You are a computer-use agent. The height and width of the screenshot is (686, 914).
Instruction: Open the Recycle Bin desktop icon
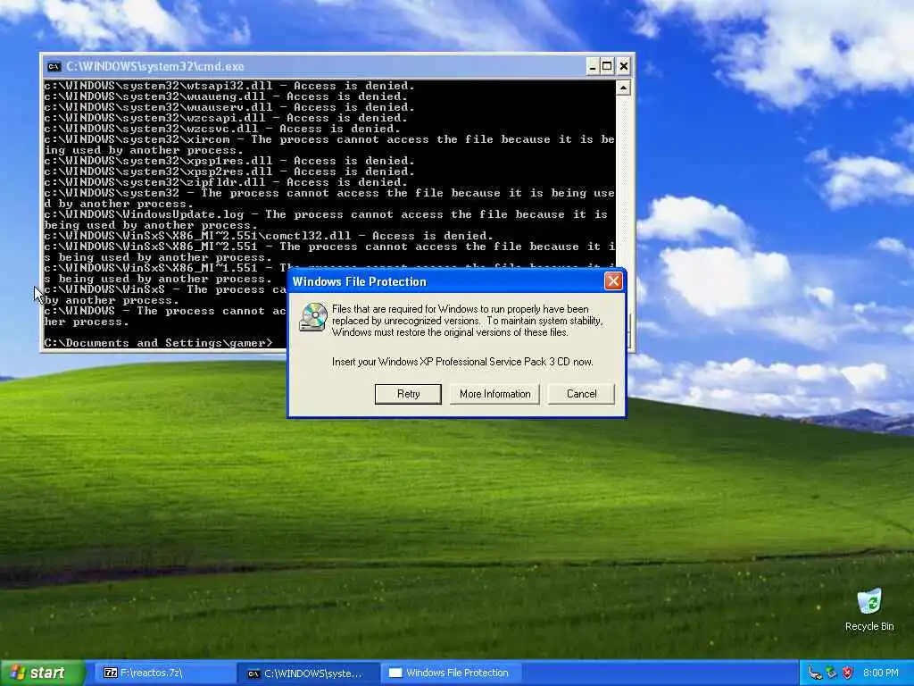869,609
